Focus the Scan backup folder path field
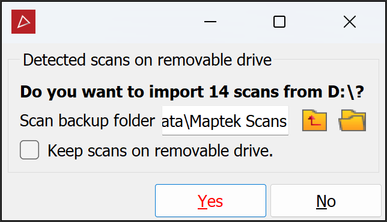This screenshot has height=222, width=387. 225,121
